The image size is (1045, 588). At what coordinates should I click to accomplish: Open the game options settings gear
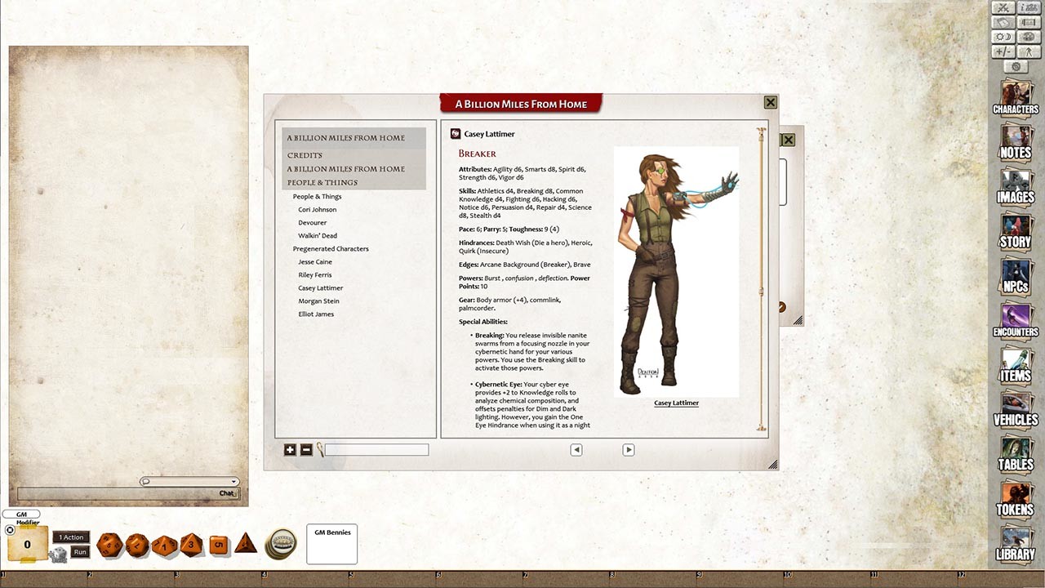click(1016, 67)
